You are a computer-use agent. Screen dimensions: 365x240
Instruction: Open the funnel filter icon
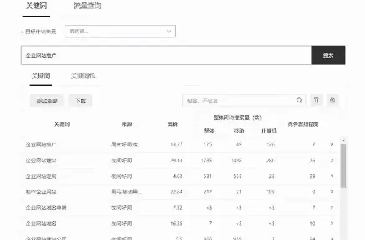[317, 100]
